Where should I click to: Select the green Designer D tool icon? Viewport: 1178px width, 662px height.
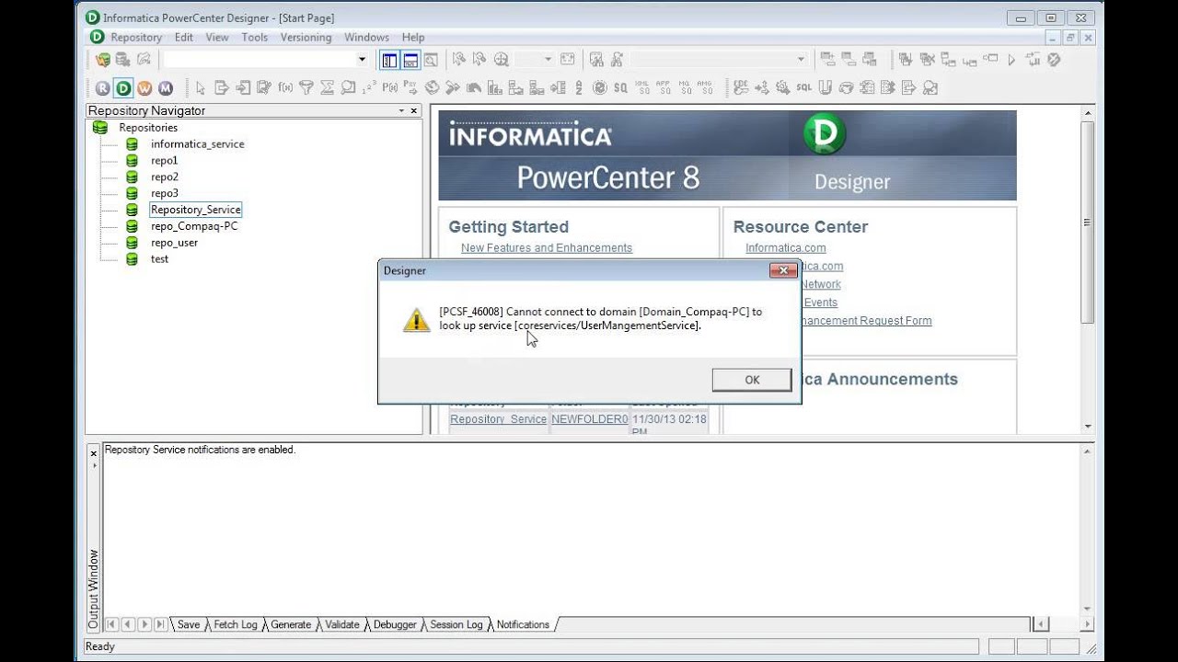tap(123, 88)
